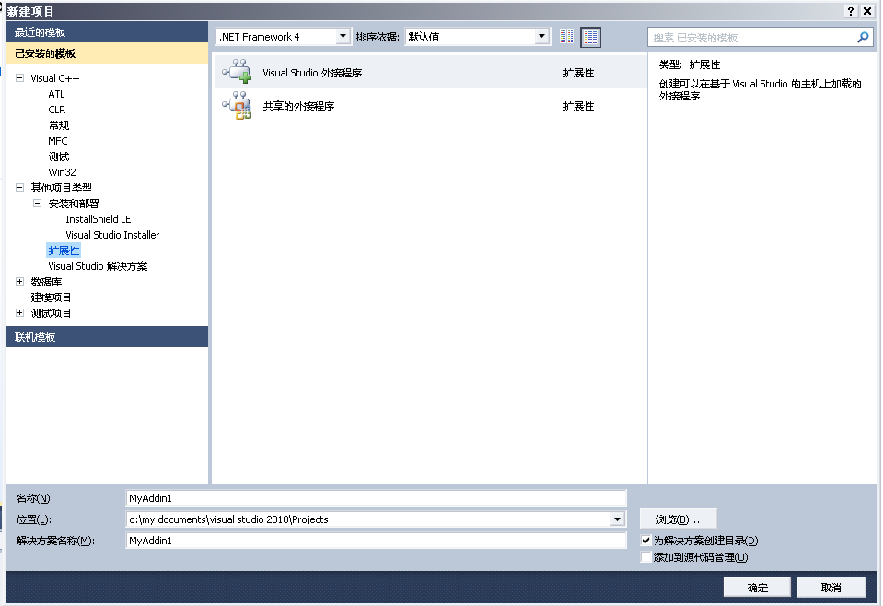Click 扩展性 type in 共享的外接程序 row
This screenshot has height=606, width=883.
(x=578, y=106)
